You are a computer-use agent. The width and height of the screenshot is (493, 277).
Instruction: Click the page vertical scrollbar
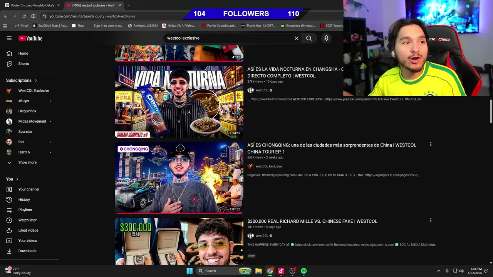[491, 112]
